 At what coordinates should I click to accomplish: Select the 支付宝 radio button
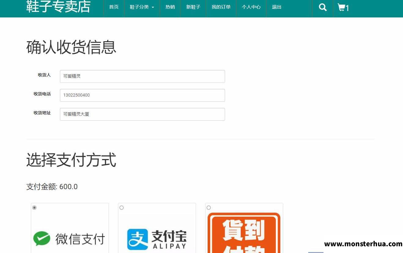click(122, 208)
